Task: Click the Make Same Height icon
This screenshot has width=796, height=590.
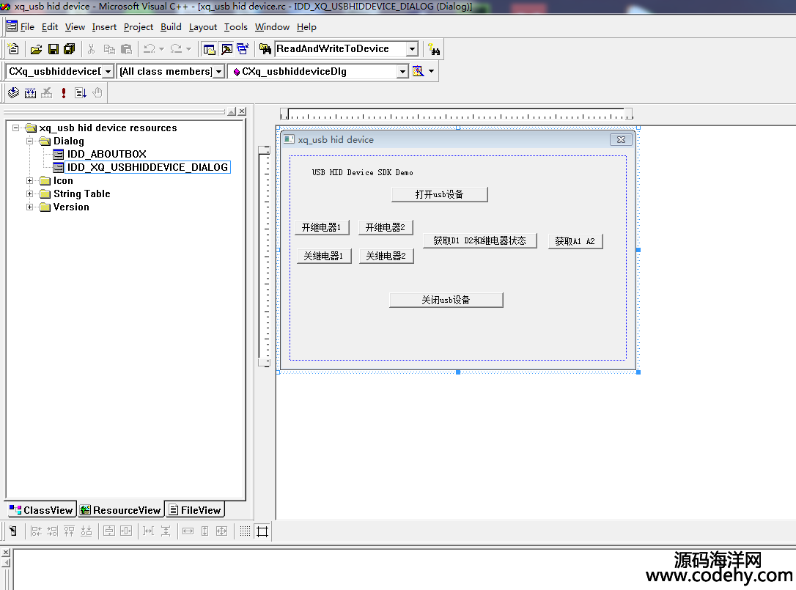Action: 204,531
